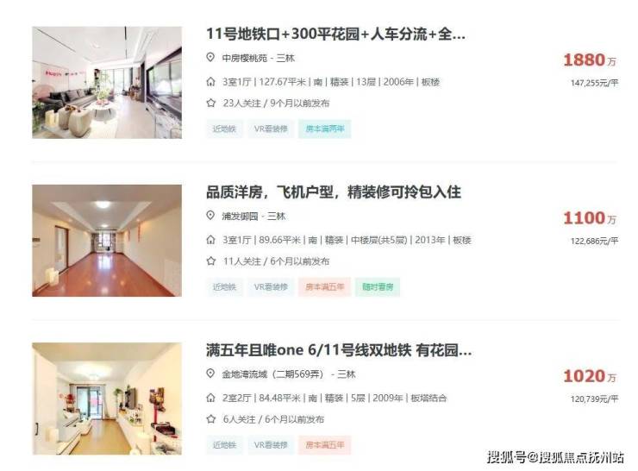Image resolution: width=638 pixels, height=471 pixels.
Task: Click house icon next to 84.48平米 details
Action: 210,398
